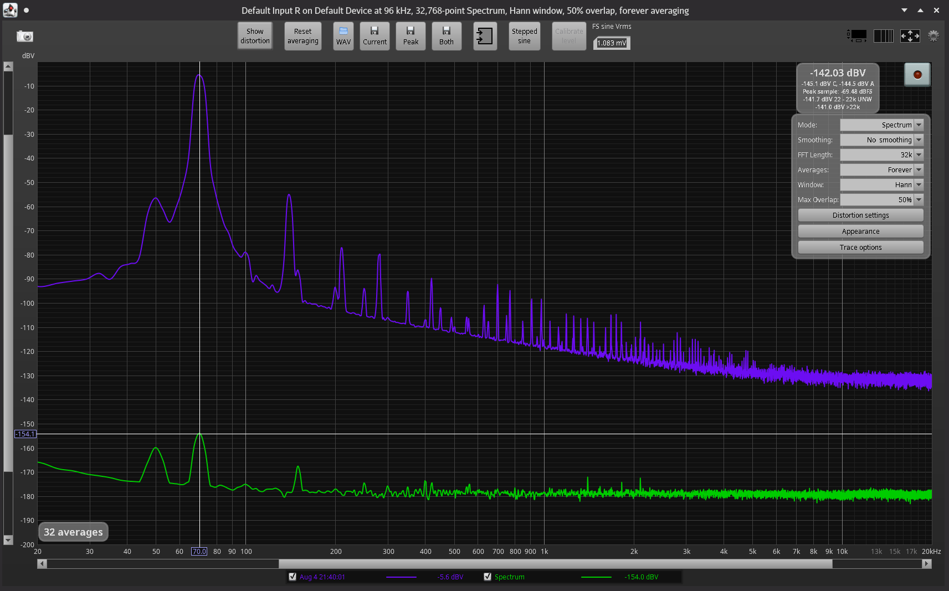Open the graph limits icon
The width and height of the screenshot is (949, 591).
tap(856, 36)
